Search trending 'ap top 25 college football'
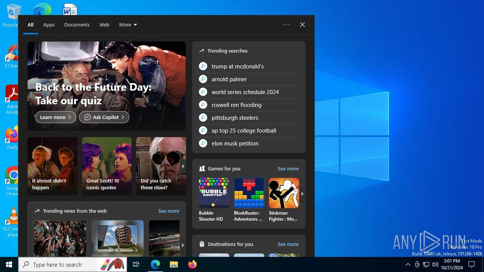The image size is (484, 272). tap(249, 130)
